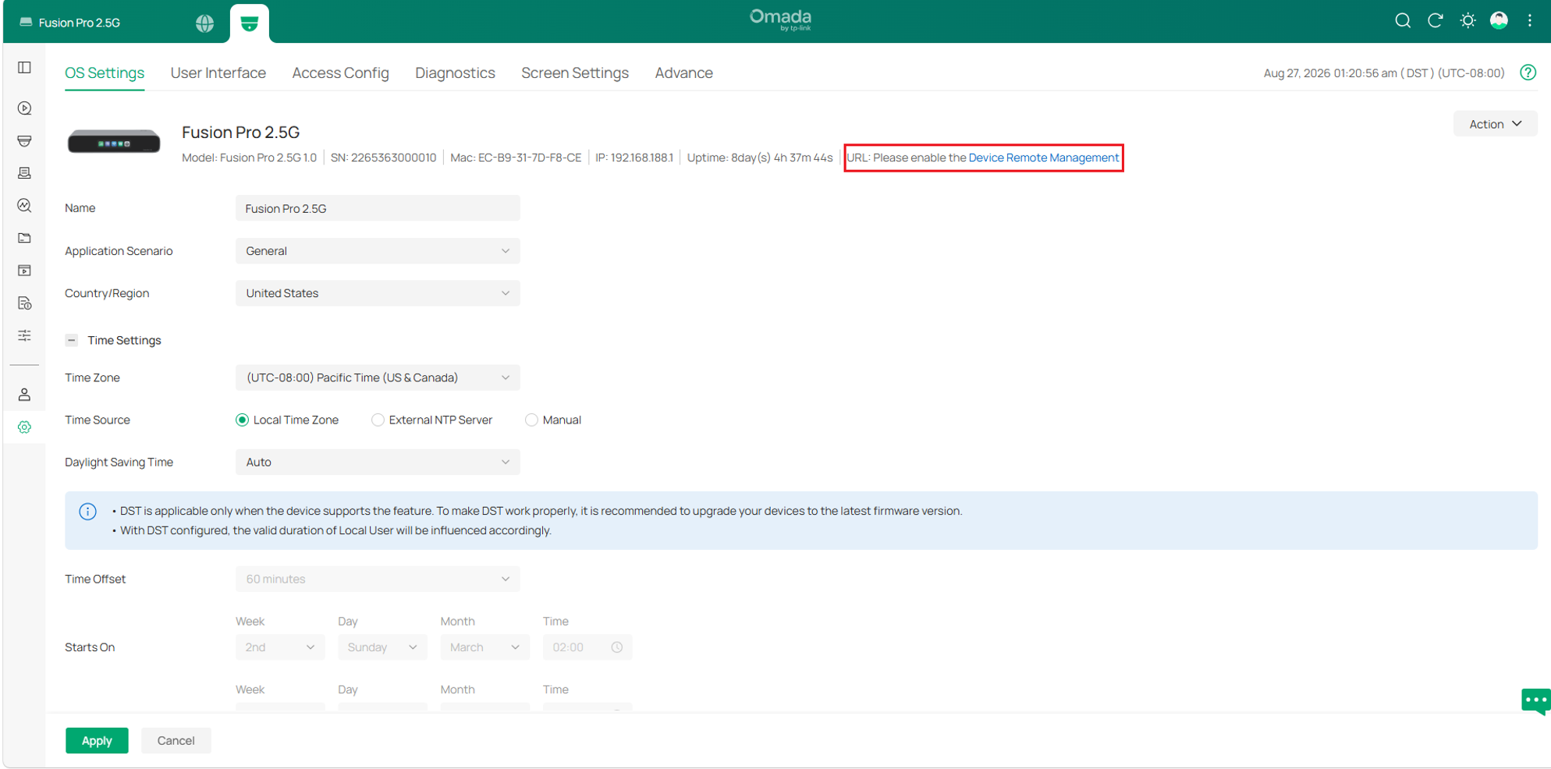Open the Country/Region dropdown

[378, 293]
